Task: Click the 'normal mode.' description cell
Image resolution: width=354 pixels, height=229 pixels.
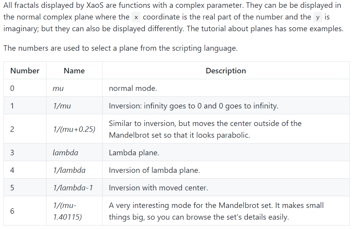Action: point(226,88)
